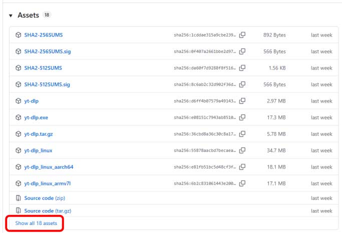Download the yt-dlp_linux_armv7l binary
This screenshot has height=233, width=342.
click(48, 183)
